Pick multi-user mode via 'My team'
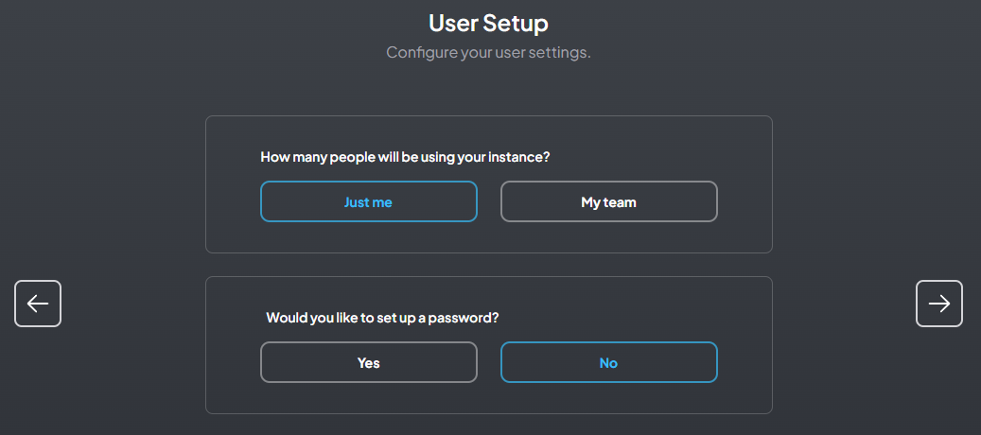 click(x=608, y=201)
